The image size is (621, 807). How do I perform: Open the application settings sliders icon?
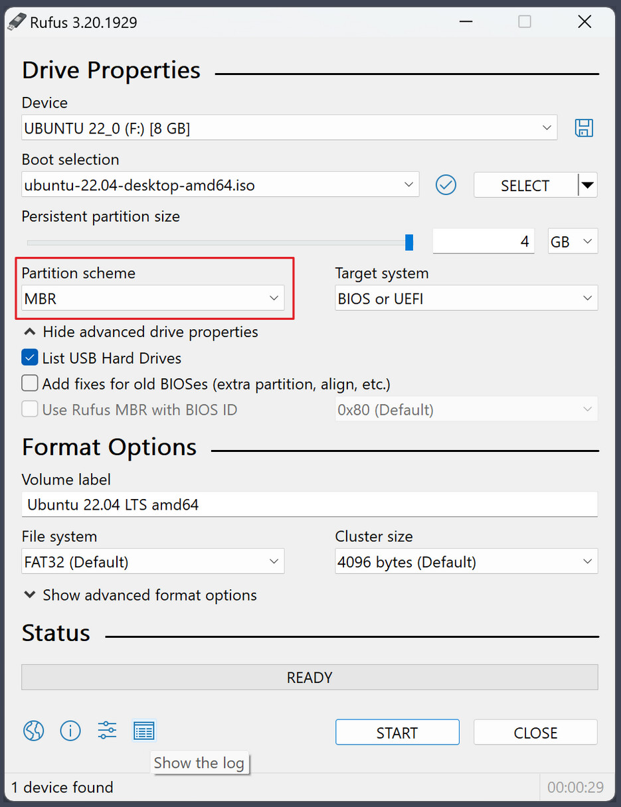click(x=107, y=731)
